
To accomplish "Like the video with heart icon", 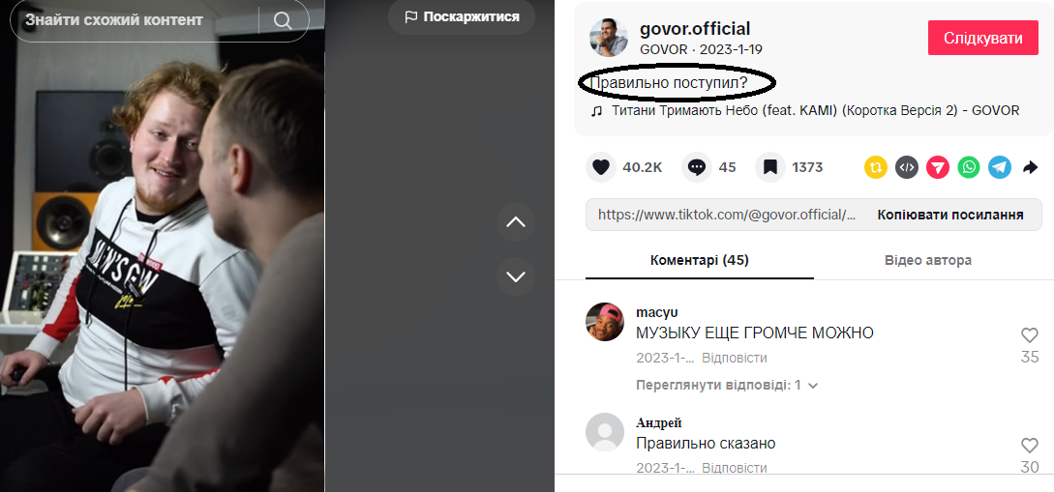I will (x=601, y=167).
